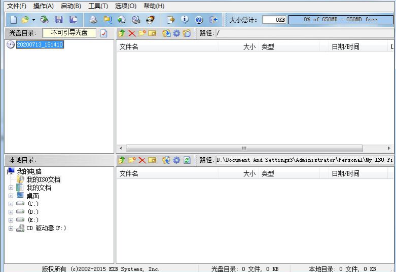
Task: Click the Up folder icon in ISO pane
Action: (x=122, y=33)
